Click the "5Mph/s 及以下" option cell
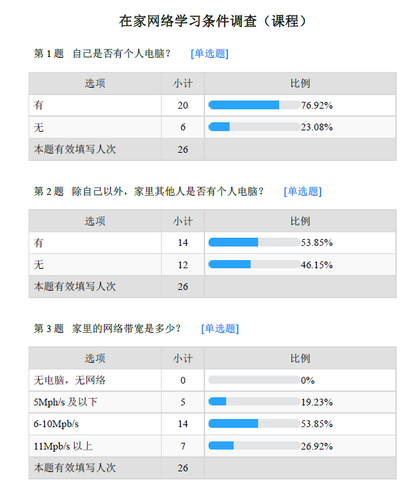 [66, 402]
